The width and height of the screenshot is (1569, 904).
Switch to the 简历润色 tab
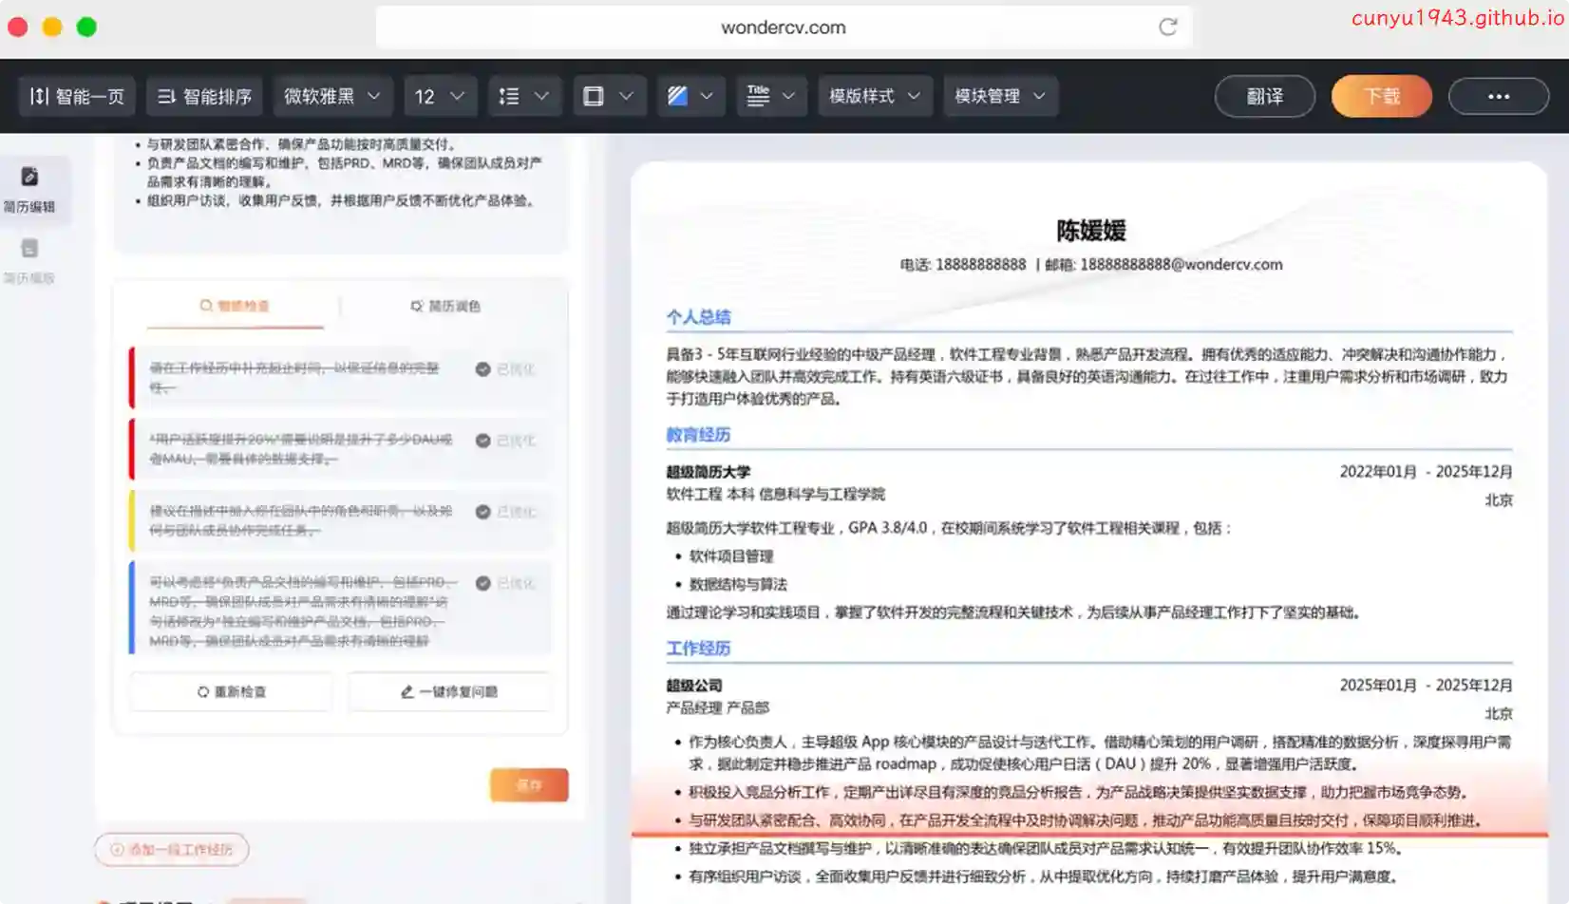tap(445, 306)
